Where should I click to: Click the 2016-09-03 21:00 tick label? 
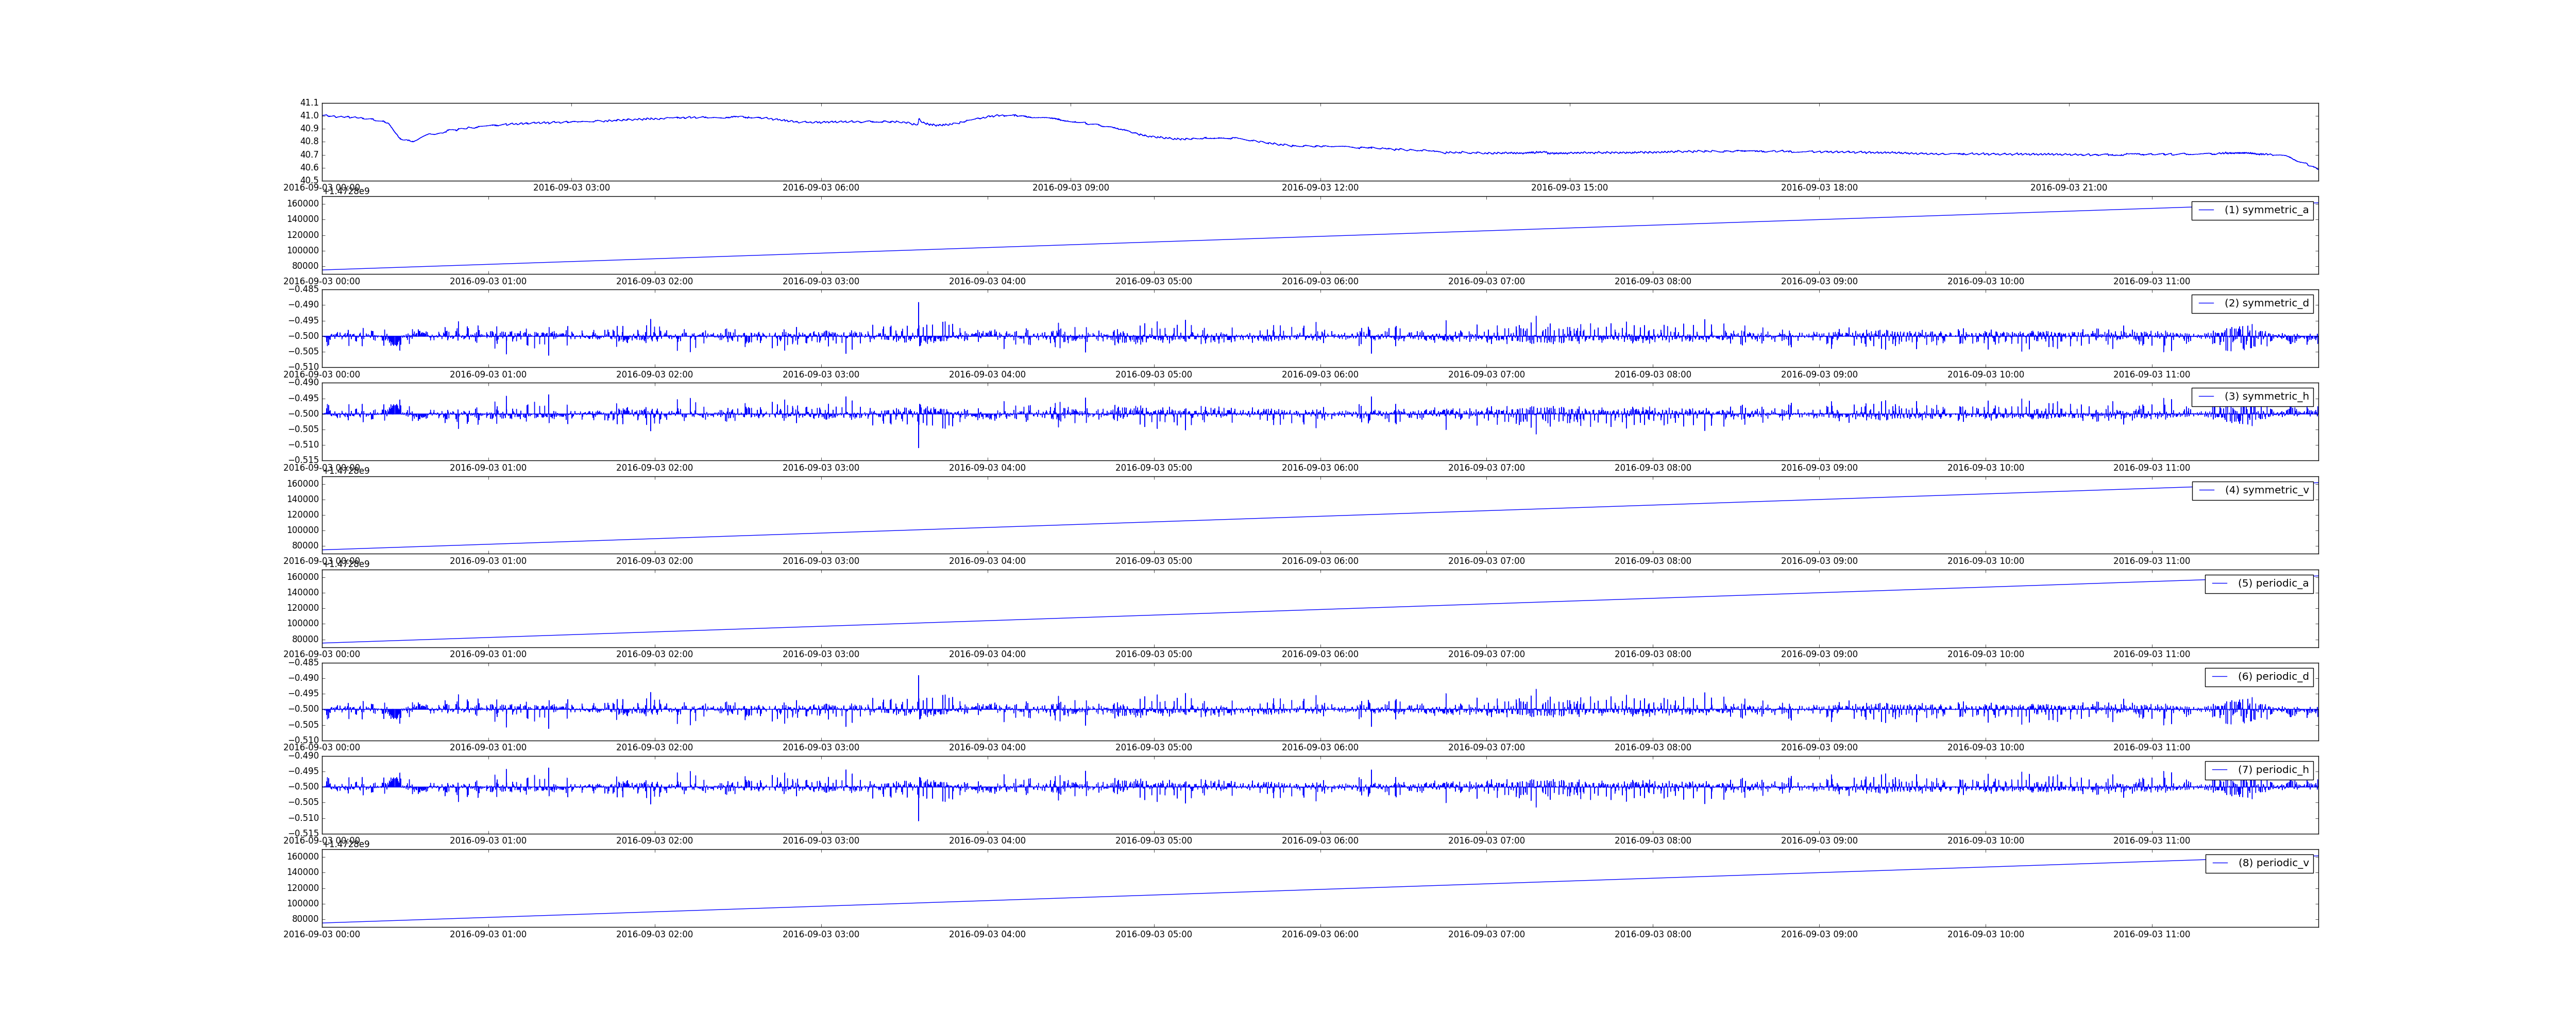coord(2068,188)
